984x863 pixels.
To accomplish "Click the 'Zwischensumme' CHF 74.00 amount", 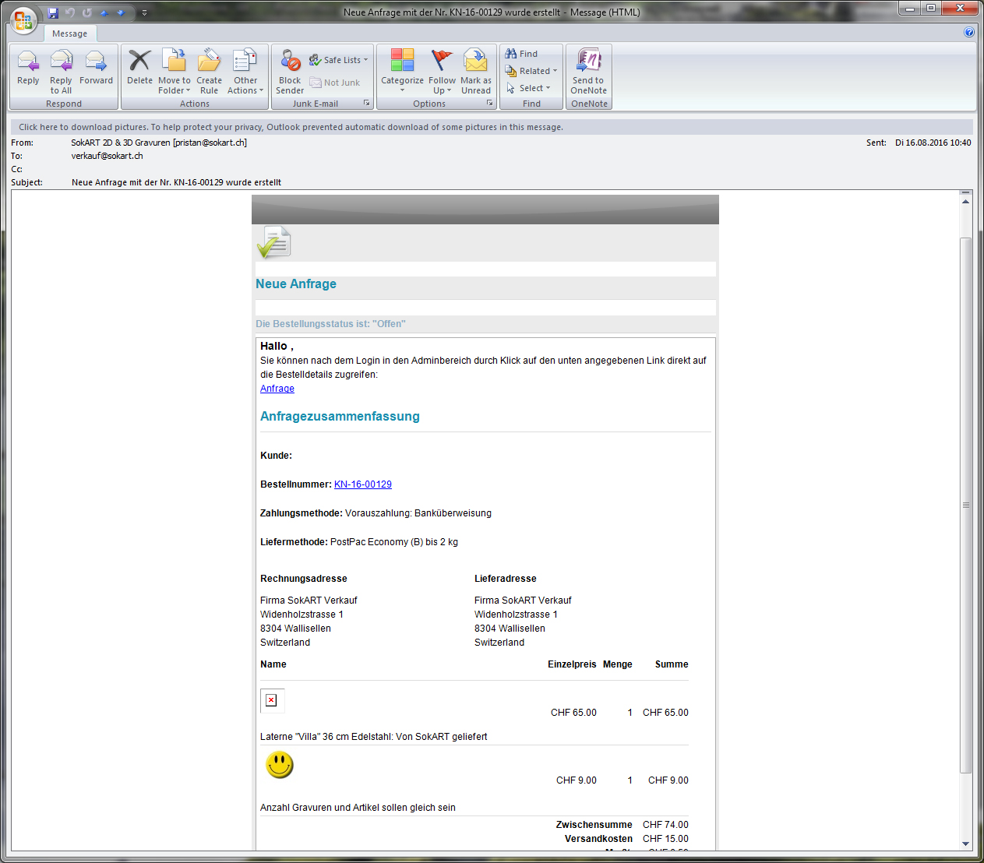I will click(x=665, y=825).
